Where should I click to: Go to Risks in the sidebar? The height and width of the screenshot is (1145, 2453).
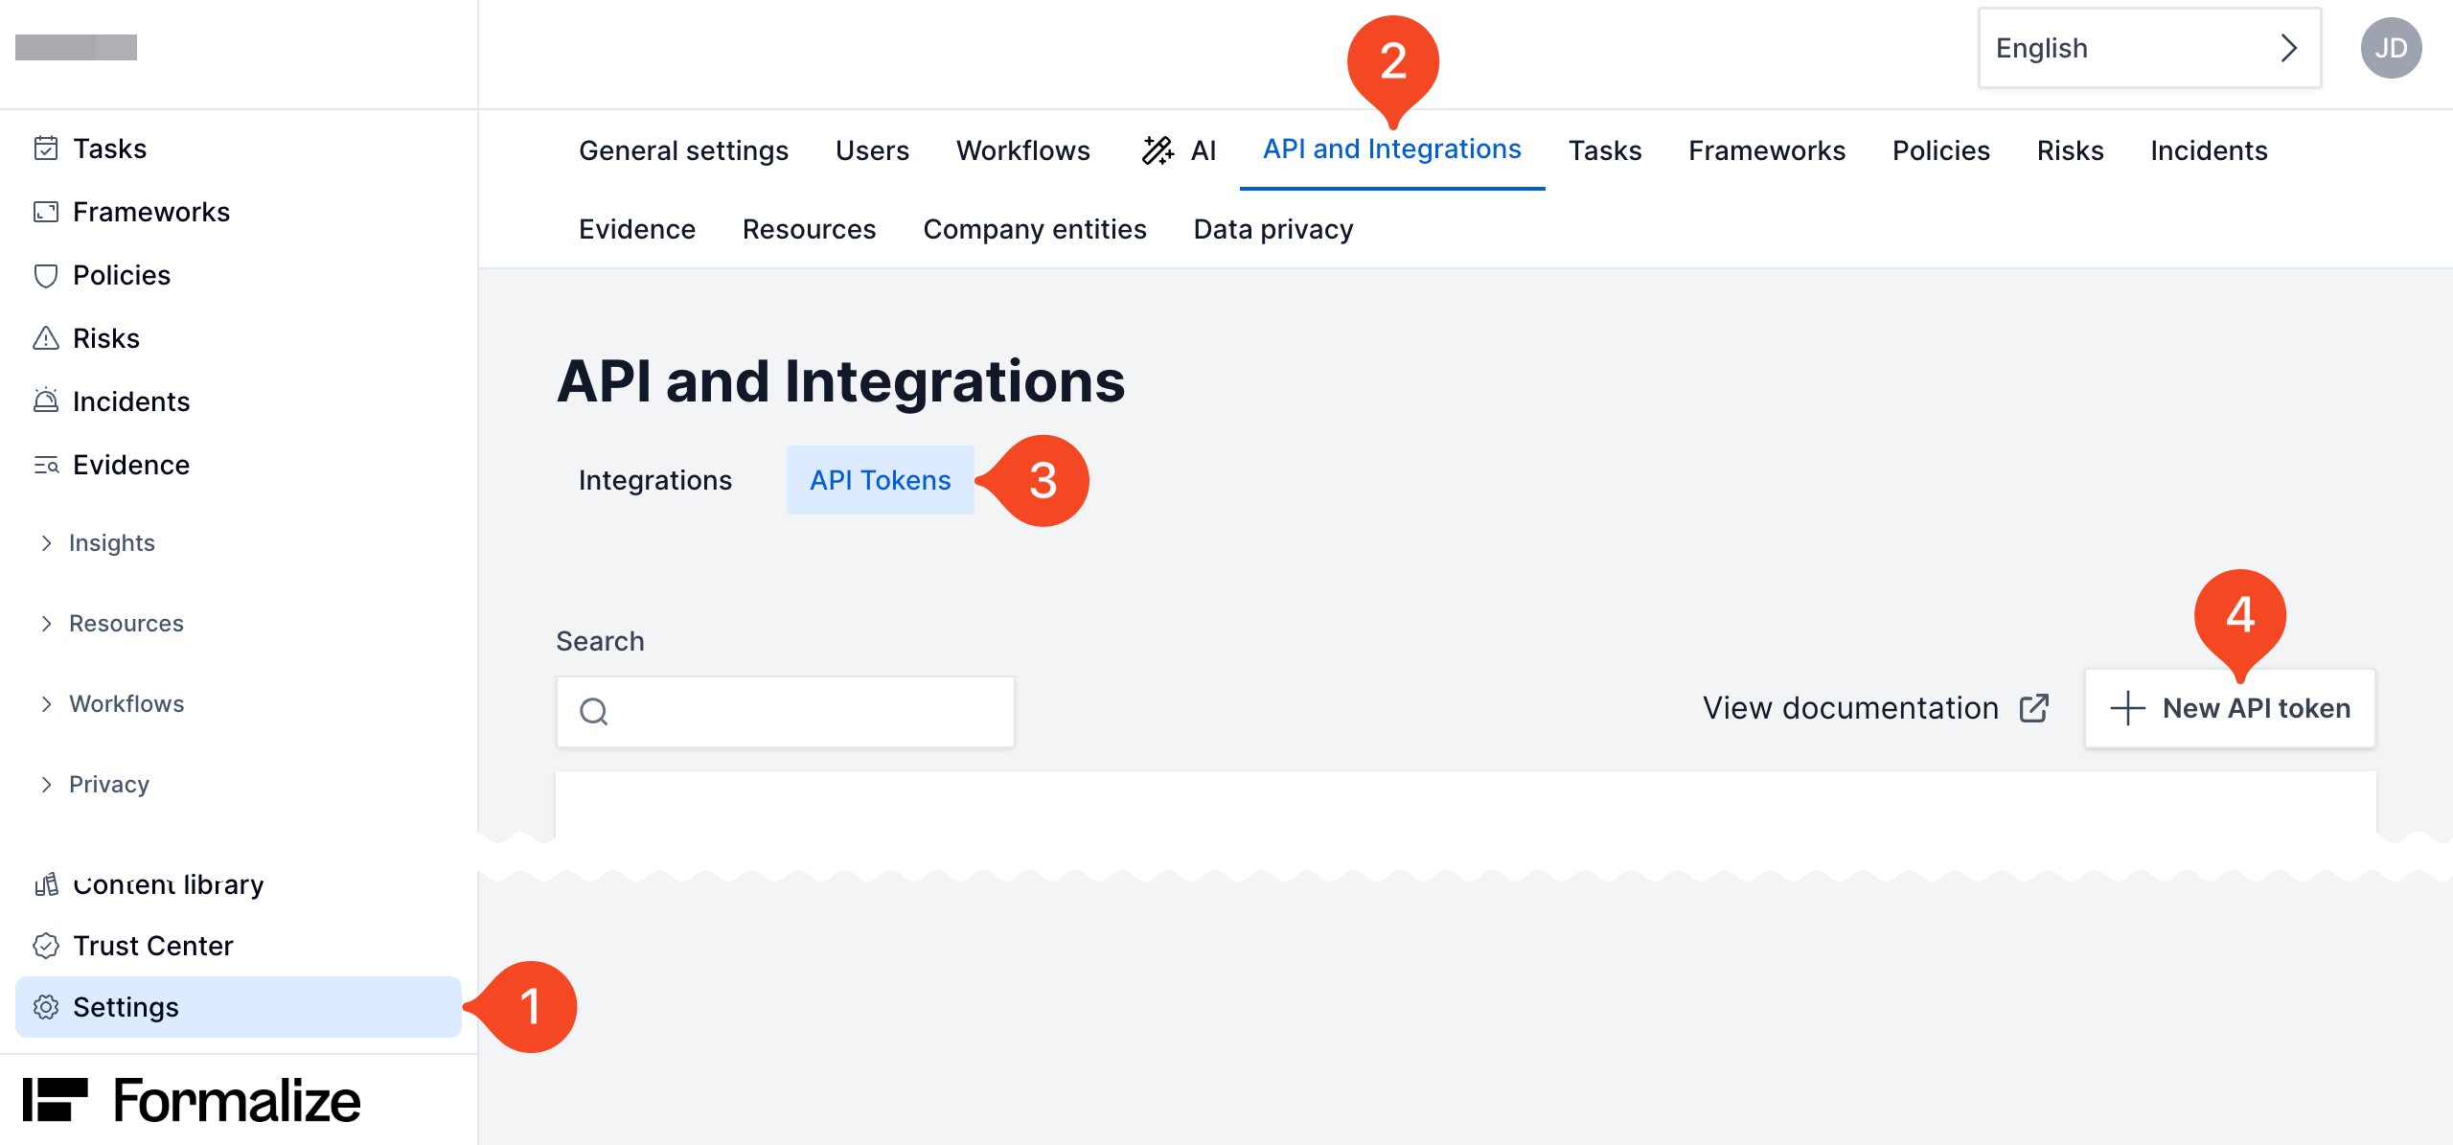click(x=106, y=338)
